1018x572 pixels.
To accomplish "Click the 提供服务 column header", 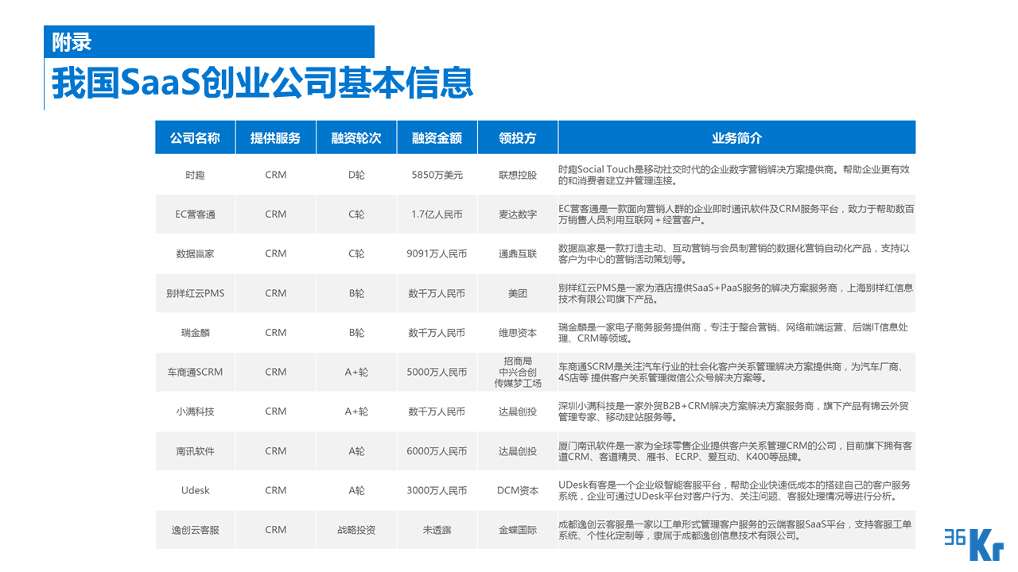I will (275, 137).
